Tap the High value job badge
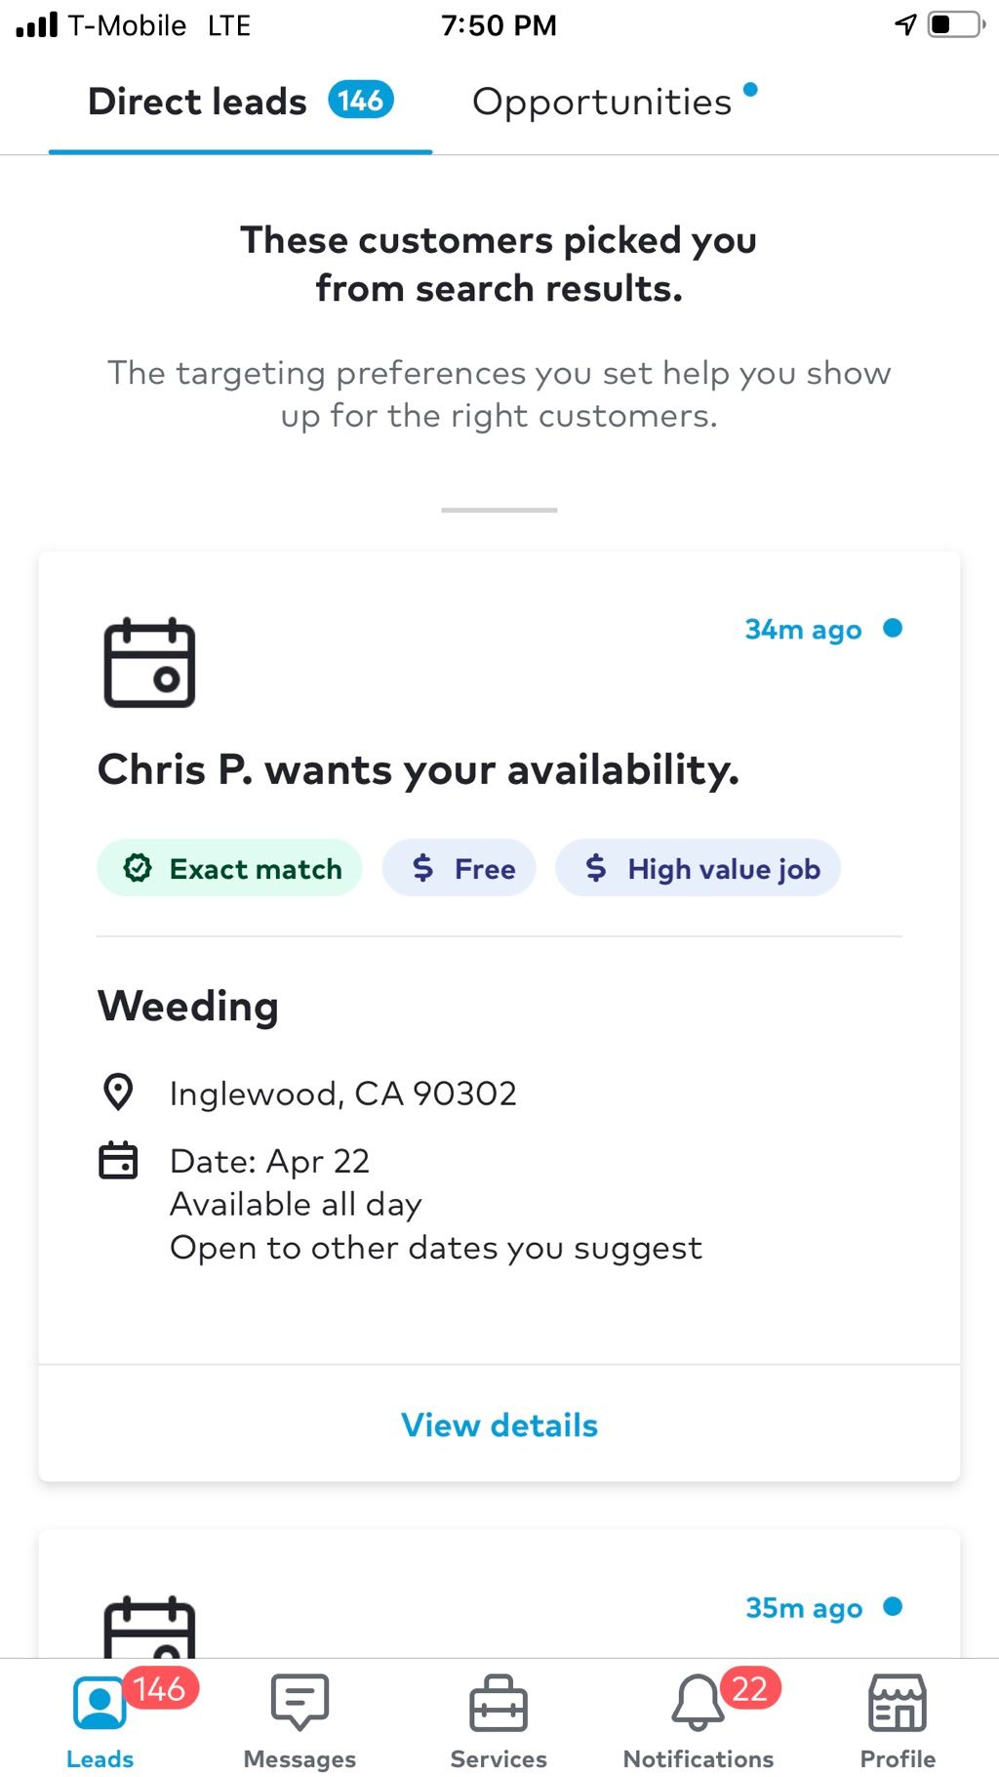 pos(698,868)
